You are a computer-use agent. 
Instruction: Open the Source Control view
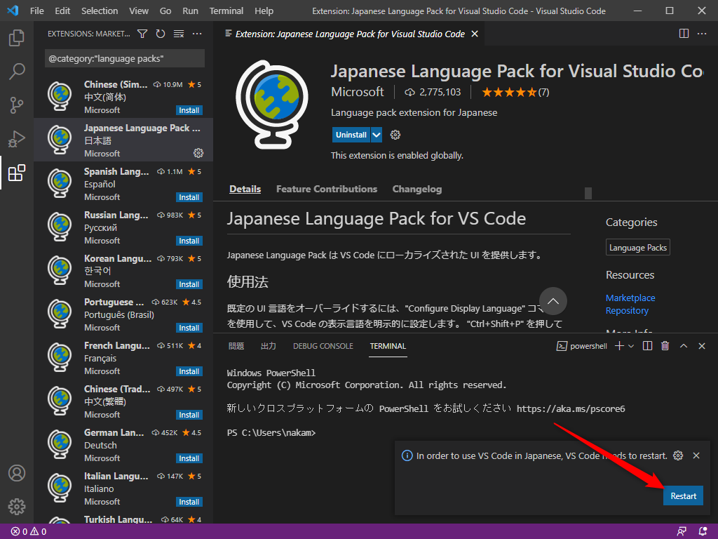pyautogui.click(x=17, y=105)
